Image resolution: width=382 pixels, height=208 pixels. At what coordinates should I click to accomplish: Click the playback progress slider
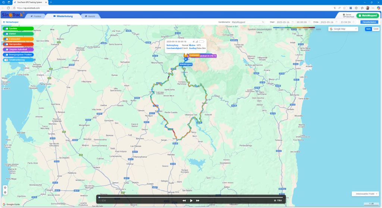point(190,197)
